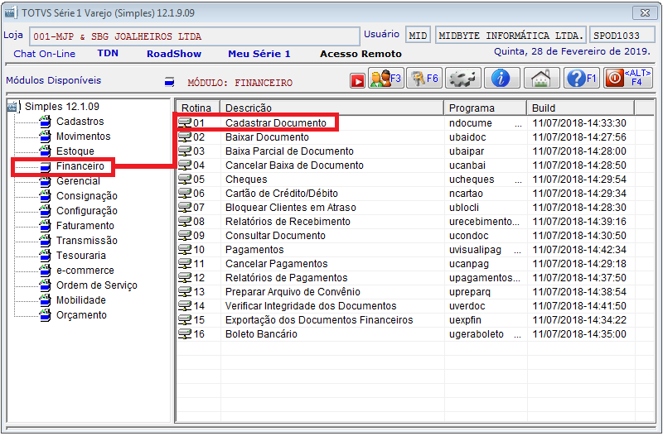Image resolution: width=663 pixels, height=436 pixels.
Task: Click the blue information icon button
Action: (x=502, y=78)
